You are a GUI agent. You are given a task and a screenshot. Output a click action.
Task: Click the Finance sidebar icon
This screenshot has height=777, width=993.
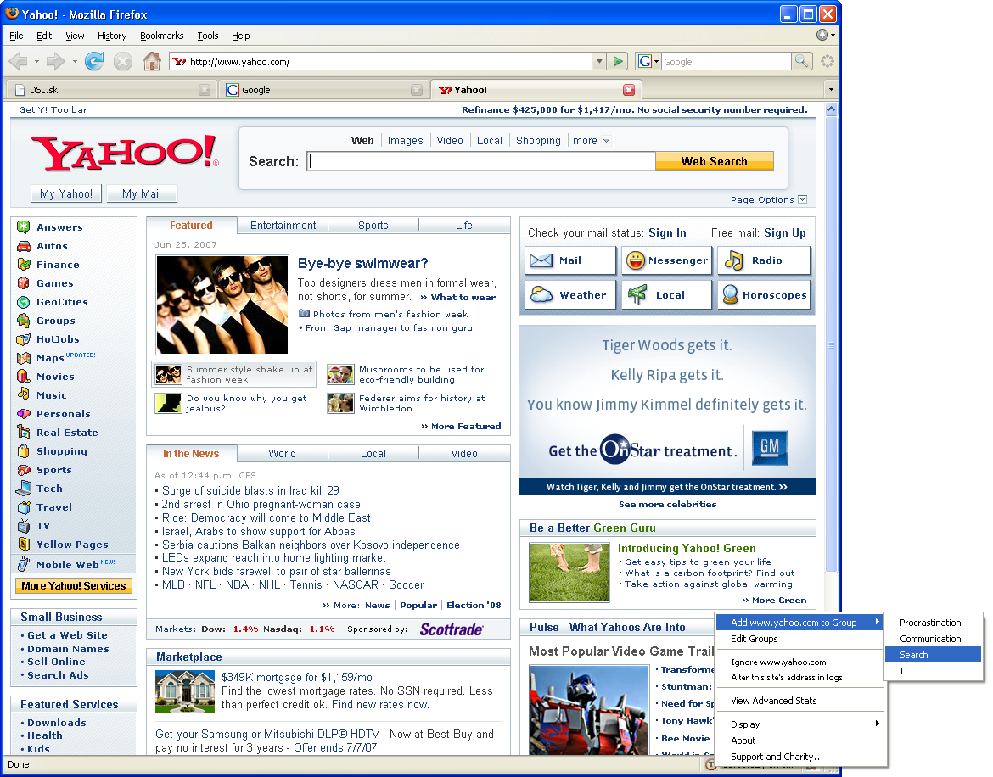point(24,265)
